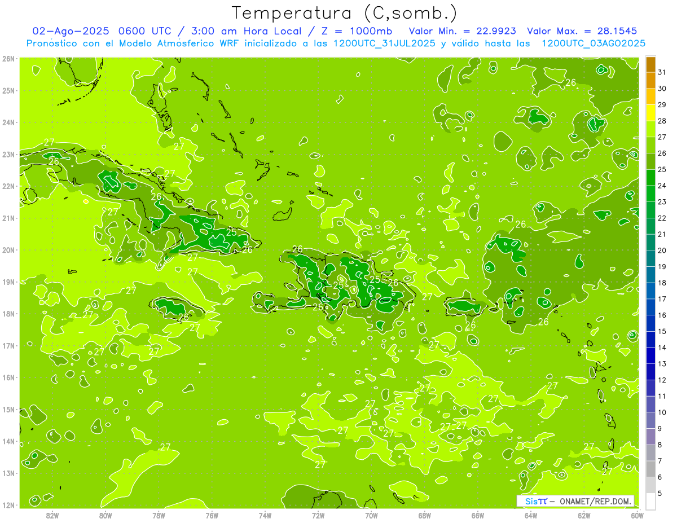This screenshot has height=523, width=677.
Task: Click the colorbar scale label "31"
Action: (x=662, y=72)
